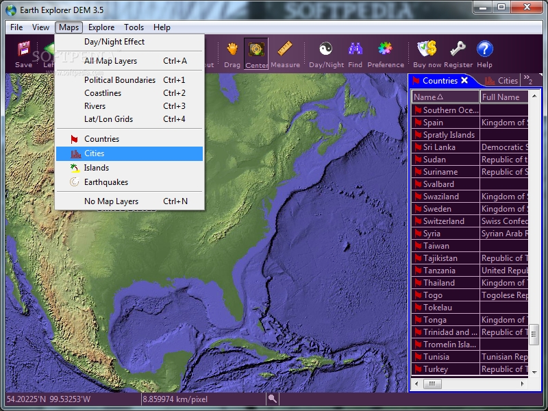Image resolution: width=548 pixels, height=411 pixels.
Task: Choose Countries in Maps menu
Action: 129,139
